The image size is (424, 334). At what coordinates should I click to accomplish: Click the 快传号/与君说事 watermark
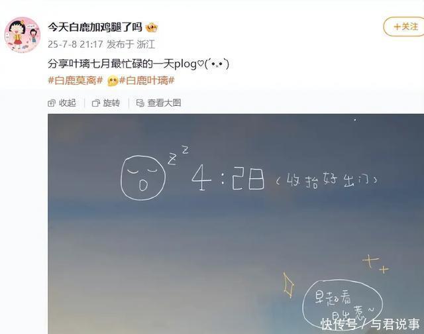[x=370, y=324]
